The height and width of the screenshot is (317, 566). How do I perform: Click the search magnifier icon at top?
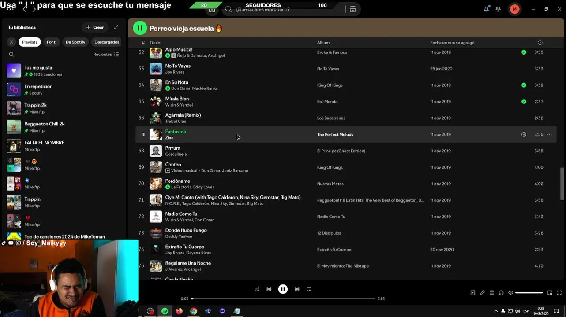pyautogui.click(x=228, y=9)
